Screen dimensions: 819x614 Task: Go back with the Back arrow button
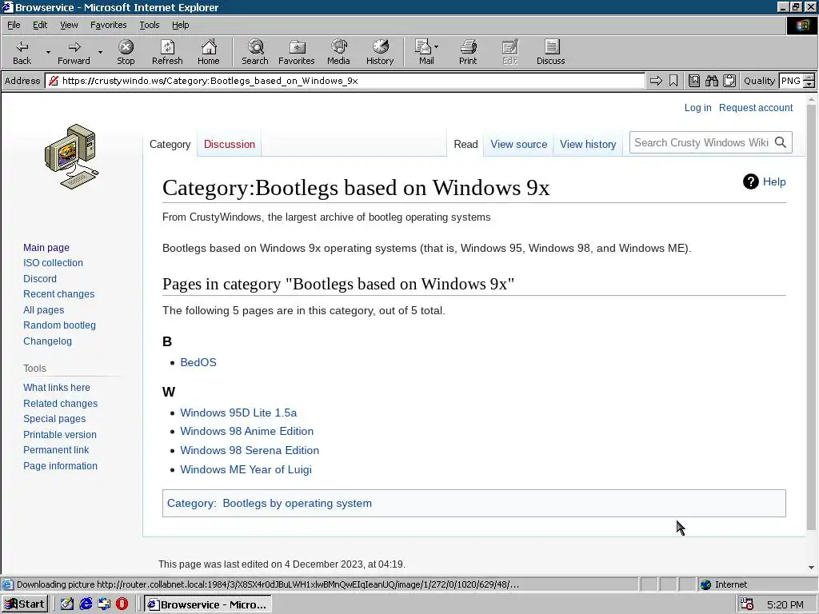[22, 52]
